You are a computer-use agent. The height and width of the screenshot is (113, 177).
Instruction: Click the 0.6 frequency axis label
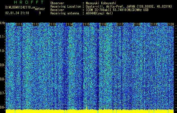point(3,107)
